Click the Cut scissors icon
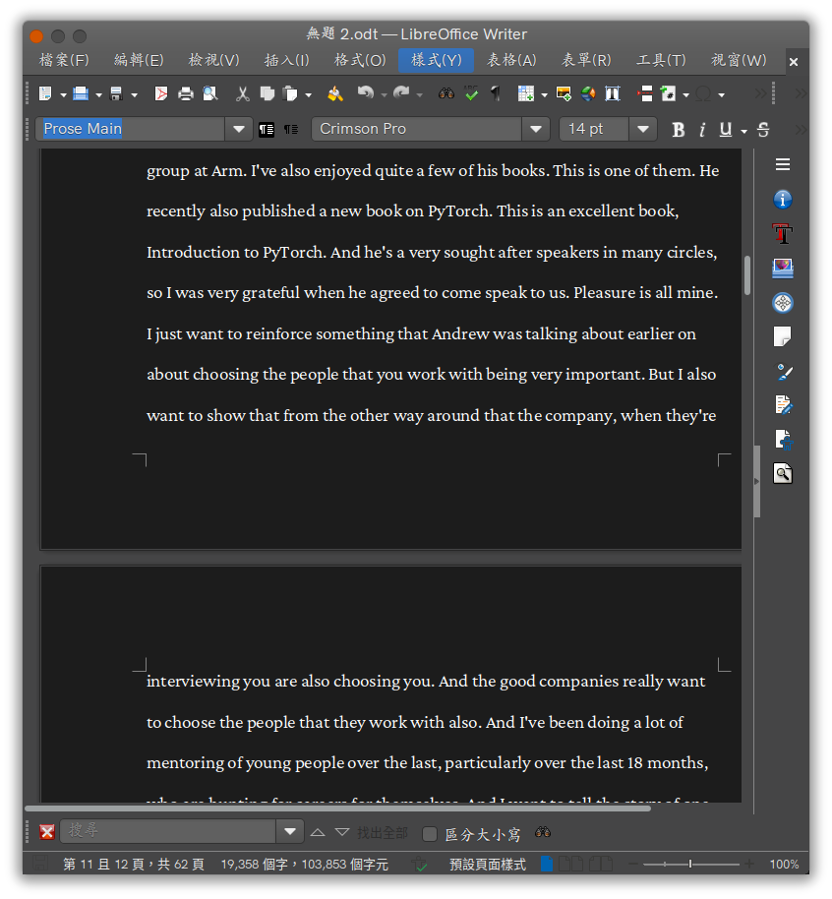832x899 pixels. coord(242,94)
